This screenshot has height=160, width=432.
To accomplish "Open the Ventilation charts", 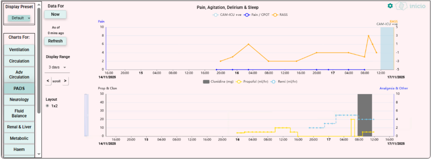I will 19,50.
